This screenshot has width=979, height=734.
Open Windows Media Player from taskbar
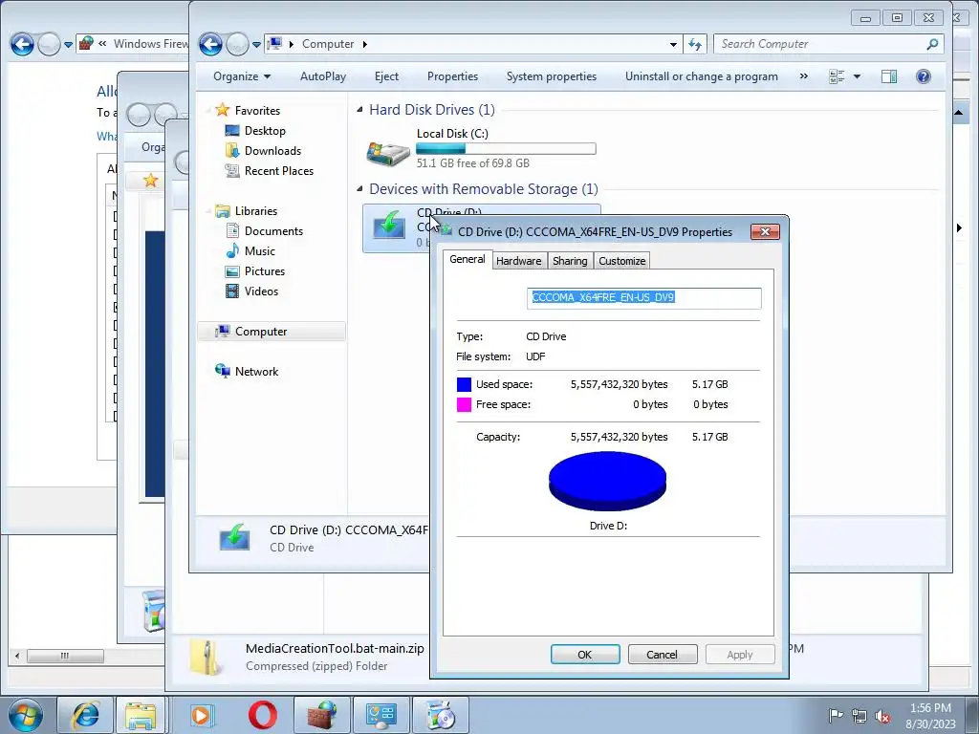coord(201,715)
